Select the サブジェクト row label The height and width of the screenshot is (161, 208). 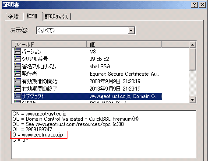coord(33,96)
